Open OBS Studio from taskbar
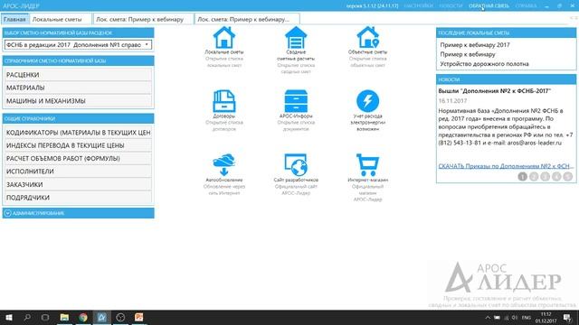 (x=120, y=317)
